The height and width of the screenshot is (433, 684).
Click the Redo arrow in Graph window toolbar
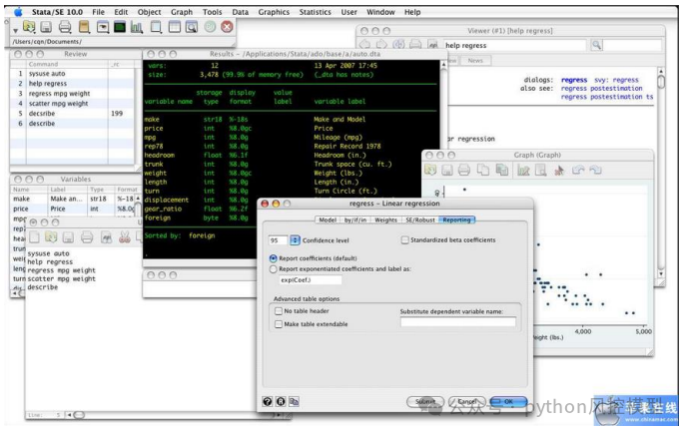pos(595,170)
